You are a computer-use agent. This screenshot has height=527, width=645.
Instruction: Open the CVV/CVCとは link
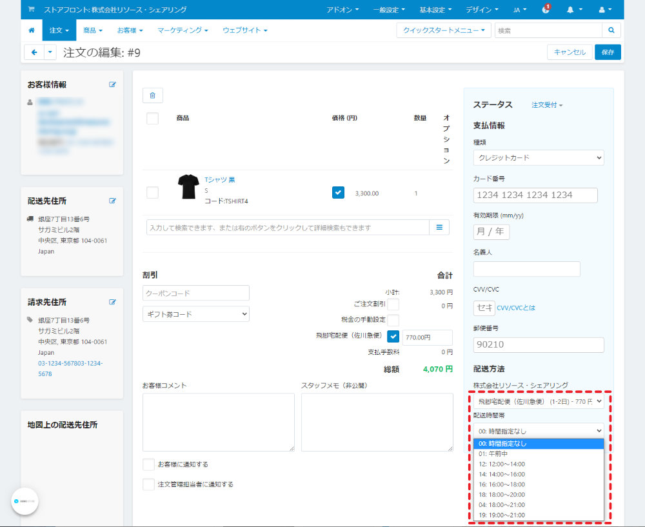click(x=516, y=308)
